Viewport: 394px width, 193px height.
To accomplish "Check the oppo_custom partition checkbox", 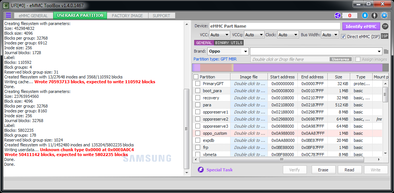I will tap(198, 133).
